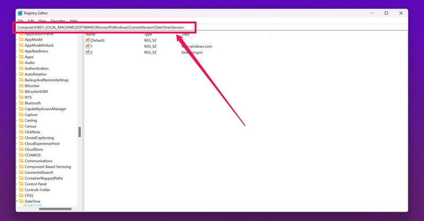Click the Bluetooth folder icon
This screenshot has height=221, width=424.
point(21,103)
